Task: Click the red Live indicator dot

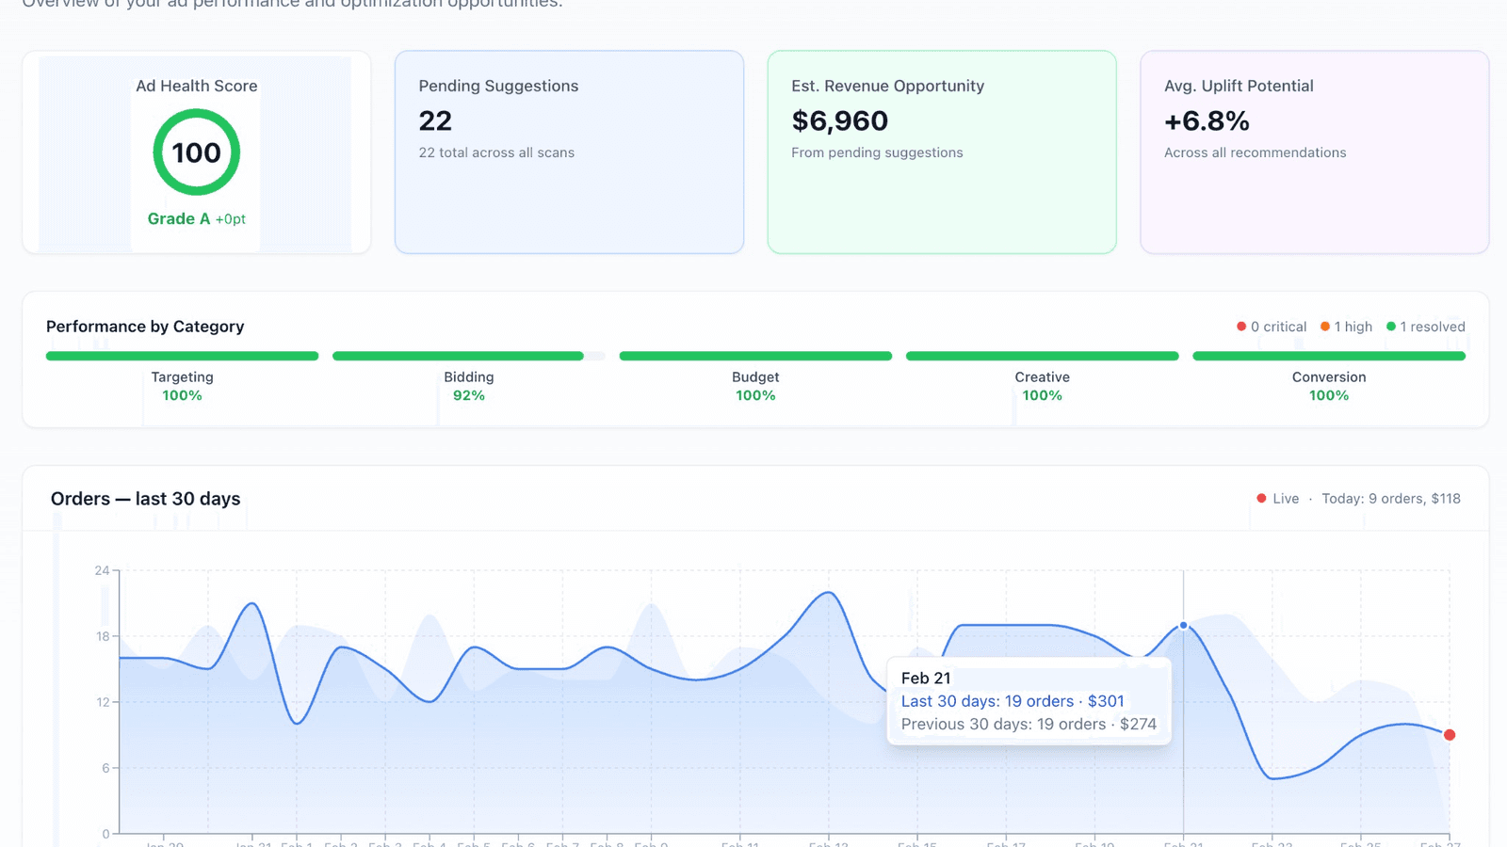Action: pos(1261,499)
